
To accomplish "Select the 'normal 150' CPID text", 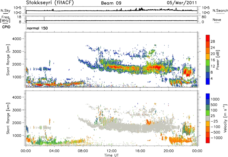I will pos(37,28).
